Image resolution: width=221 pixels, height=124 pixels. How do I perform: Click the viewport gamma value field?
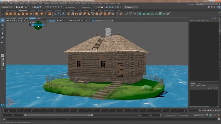click(89, 21)
